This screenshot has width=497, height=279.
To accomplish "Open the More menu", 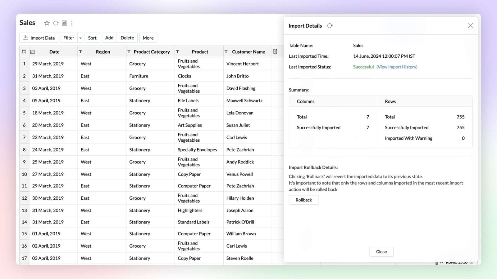I will [x=148, y=38].
